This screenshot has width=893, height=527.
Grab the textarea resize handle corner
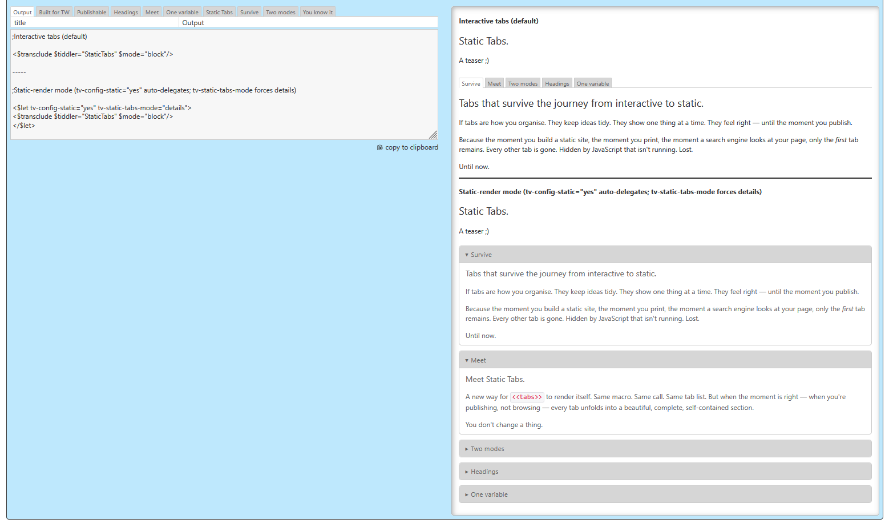433,135
